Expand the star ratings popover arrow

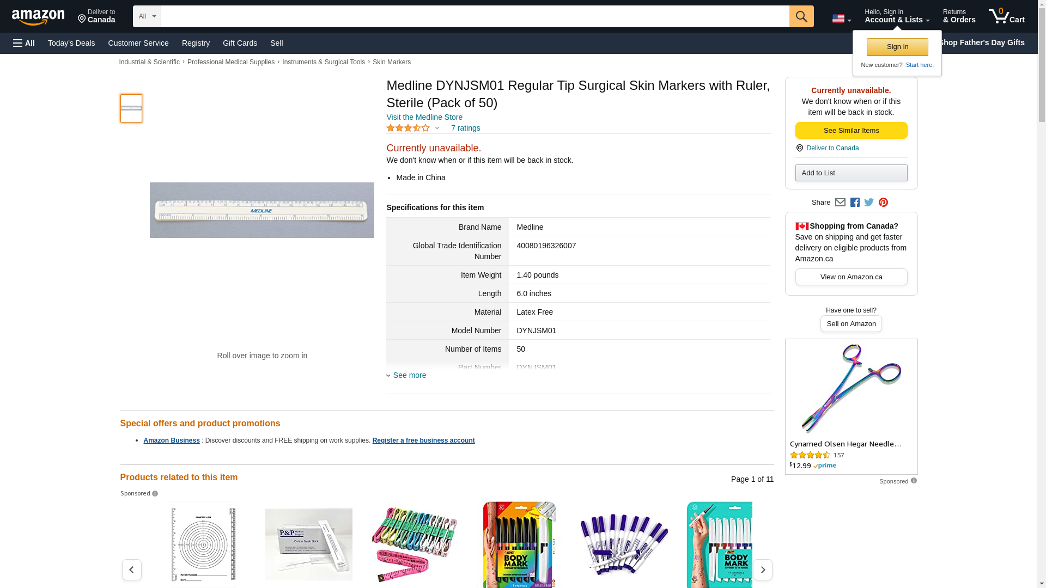437,128
